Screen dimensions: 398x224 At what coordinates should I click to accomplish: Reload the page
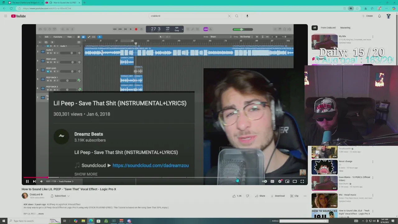[11, 8]
